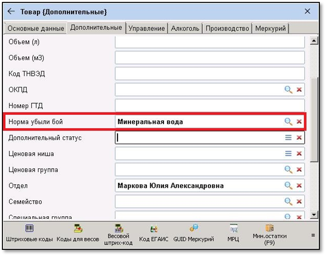
Task: Search in Норма убыли бой field
Action: tap(288, 122)
